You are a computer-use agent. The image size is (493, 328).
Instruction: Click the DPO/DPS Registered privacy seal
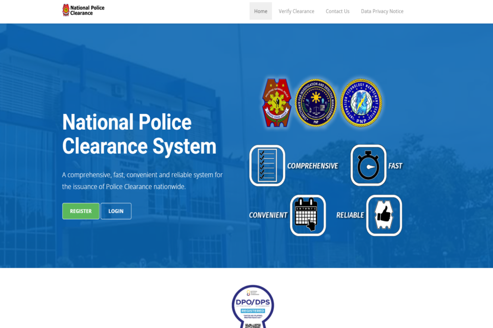click(253, 307)
